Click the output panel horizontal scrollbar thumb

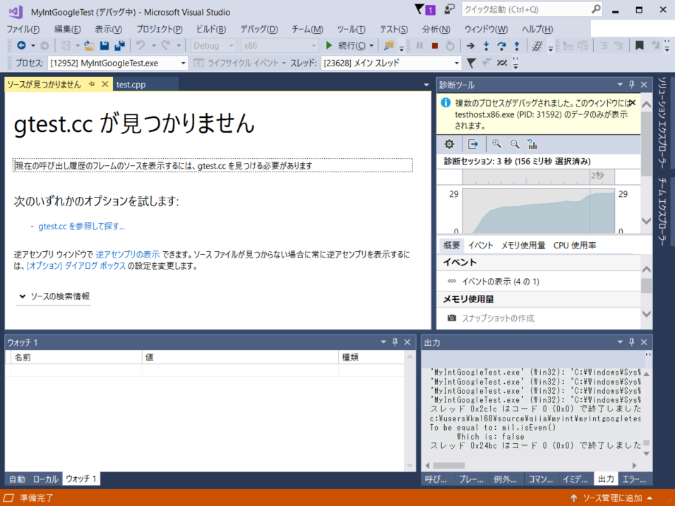click(x=449, y=466)
